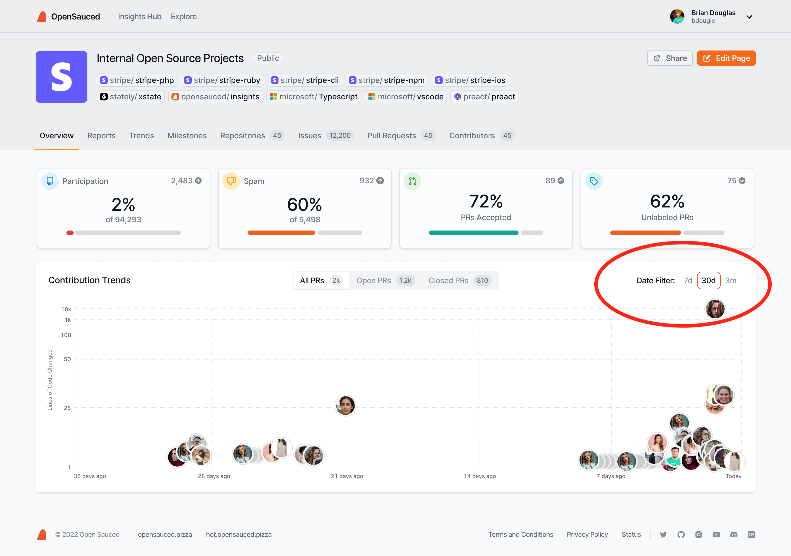This screenshot has height=556, width=791.
Task: Switch to the Milestones tab
Action: point(187,136)
